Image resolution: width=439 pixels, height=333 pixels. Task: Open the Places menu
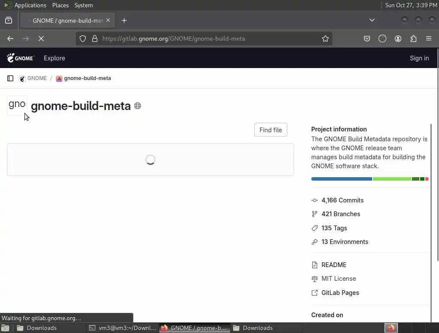(x=60, y=5)
